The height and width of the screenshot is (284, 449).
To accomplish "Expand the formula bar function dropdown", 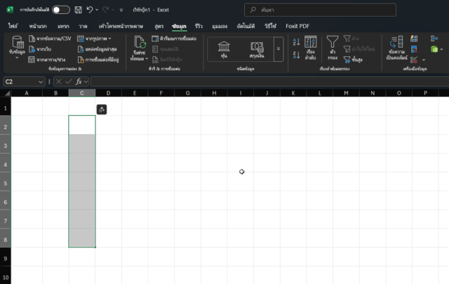I will point(86,82).
